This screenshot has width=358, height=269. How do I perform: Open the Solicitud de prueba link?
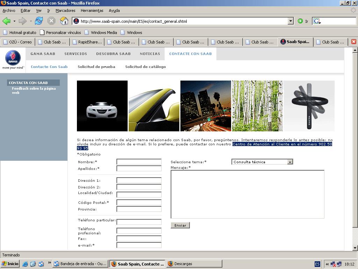(x=96, y=67)
